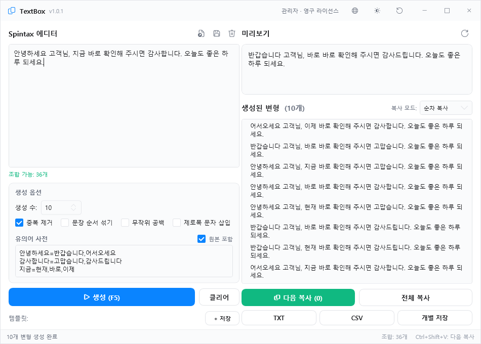This screenshot has width=481, height=344.
Task: Toggle the 원본 포함 checkbox
Action: (202, 239)
